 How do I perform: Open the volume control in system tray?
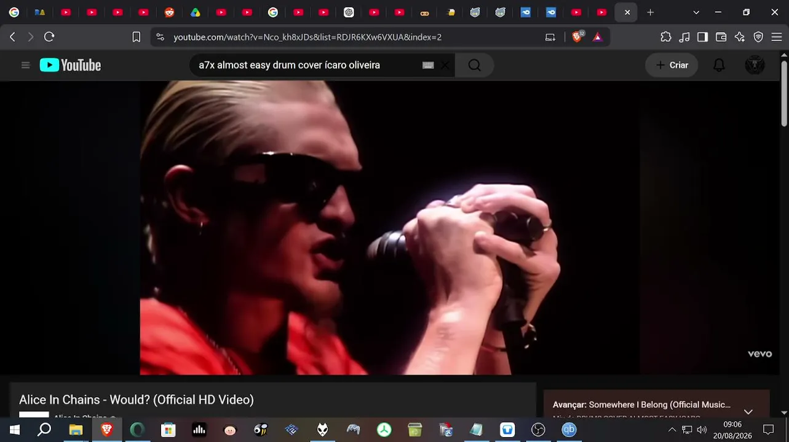click(702, 430)
